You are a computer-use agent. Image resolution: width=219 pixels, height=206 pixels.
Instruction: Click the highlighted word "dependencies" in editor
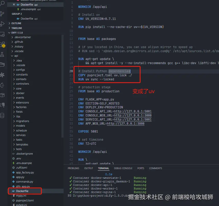point(119,71)
